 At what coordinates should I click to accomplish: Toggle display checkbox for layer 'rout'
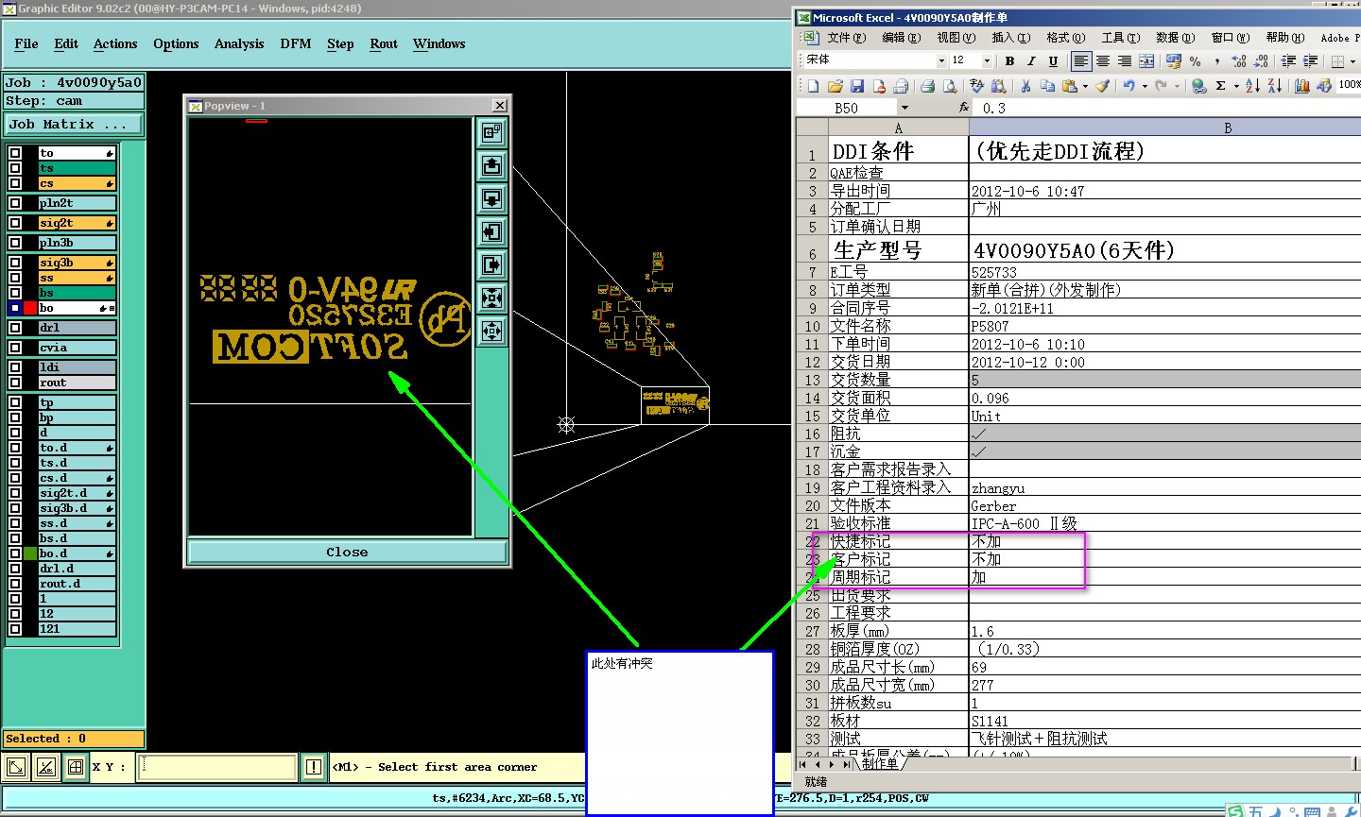point(15,383)
